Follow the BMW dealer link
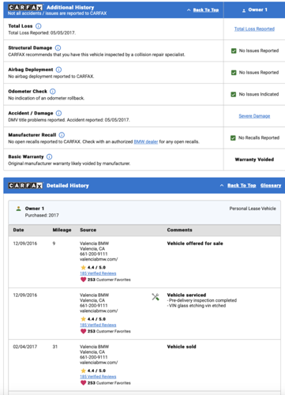This screenshot has height=395, width=285. pos(146,141)
